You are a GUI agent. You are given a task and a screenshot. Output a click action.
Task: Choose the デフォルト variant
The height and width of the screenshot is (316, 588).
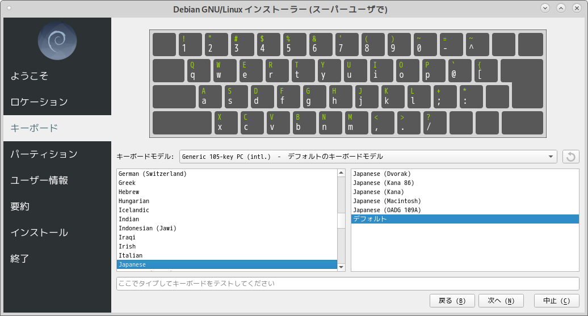(x=465, y=219)
